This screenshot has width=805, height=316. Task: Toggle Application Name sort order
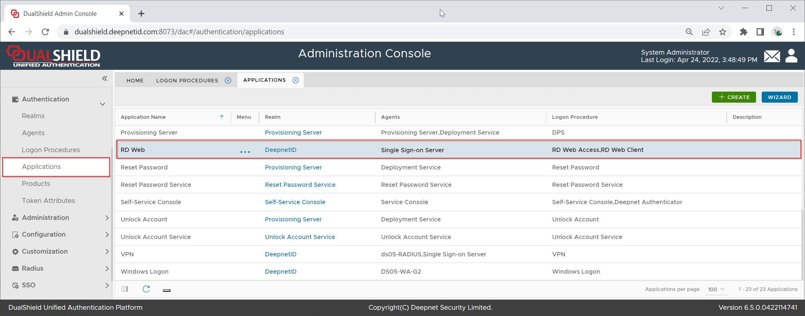(x=221, y=117)
